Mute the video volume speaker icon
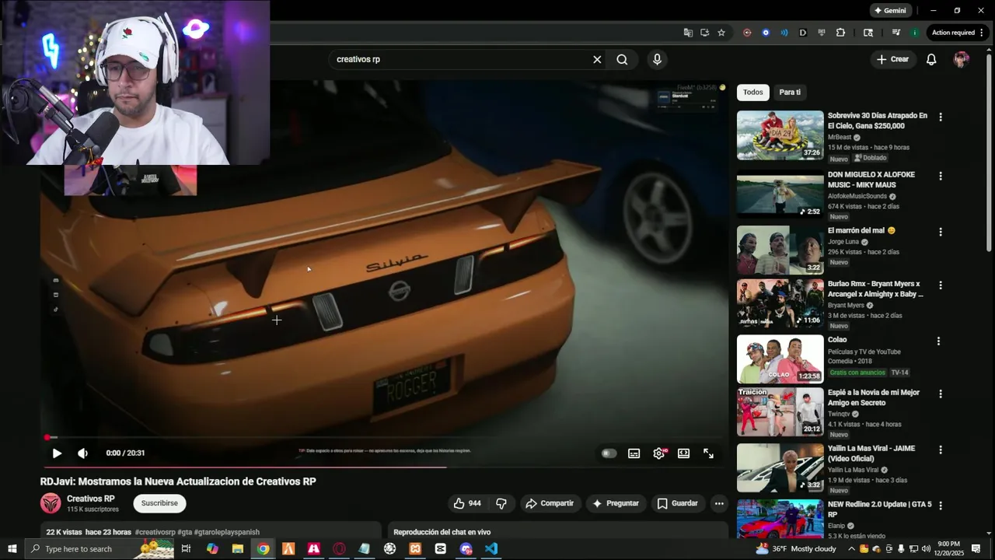The image size is (995, 560). [x=82, y=453]
